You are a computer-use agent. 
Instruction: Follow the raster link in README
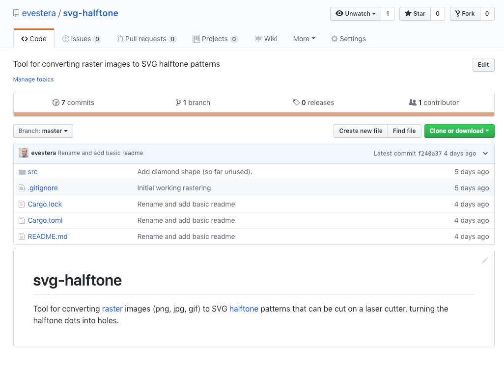[112, 309]
